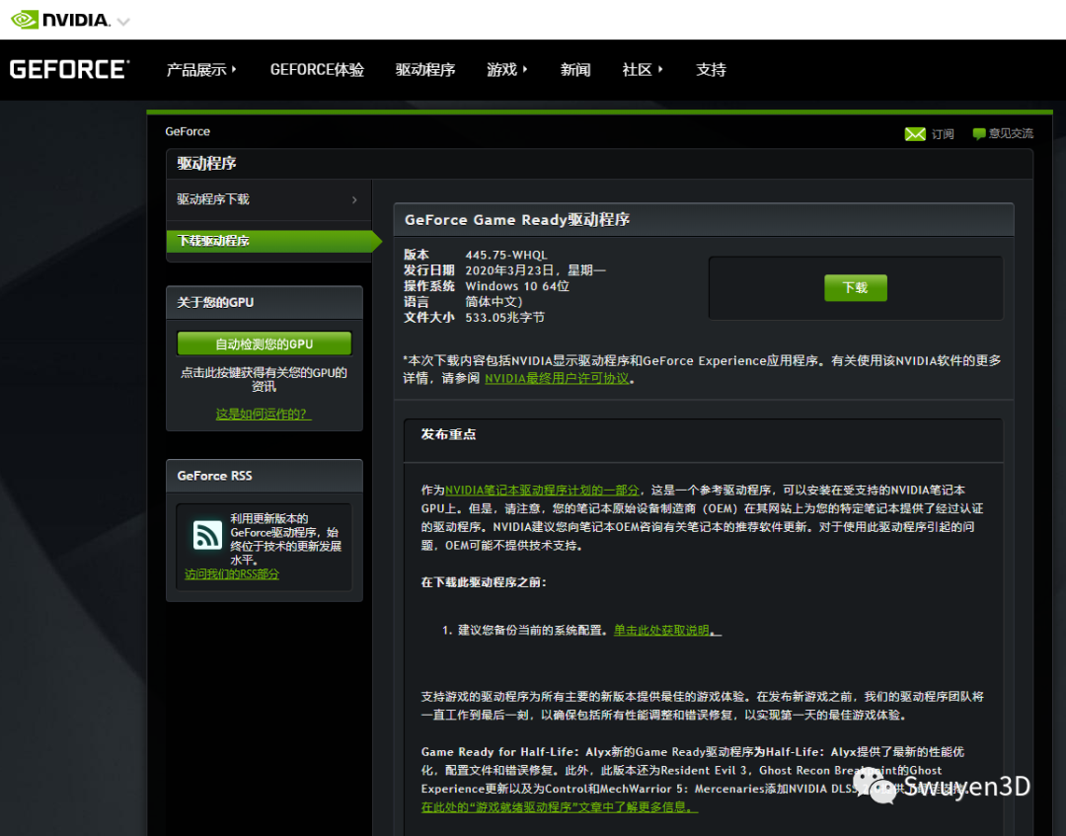The height and width of the screenshot is (836, 1066).
Task: Click the version text 445.75-WHQL
Action: pos(505,255)
